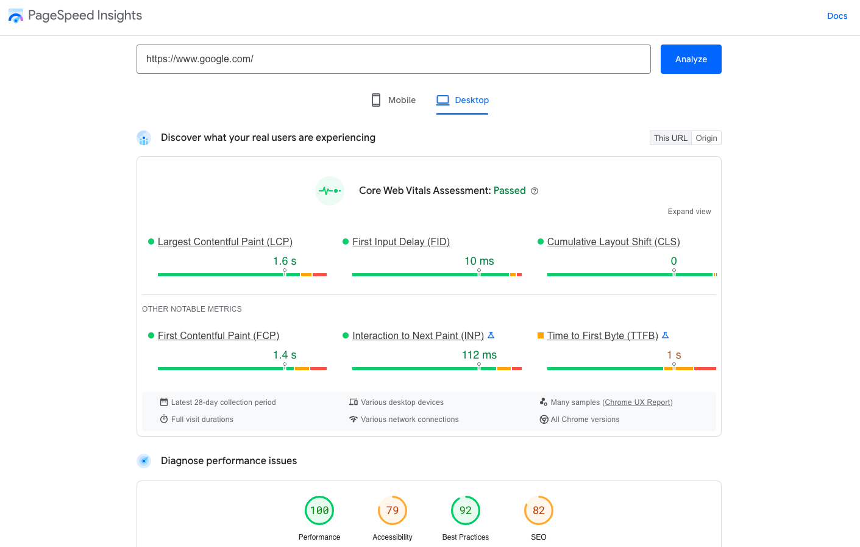Click the green dot beside LCP
Image resolution: width=860 pixels, height=547 pixels.
(x=151, y=241)
